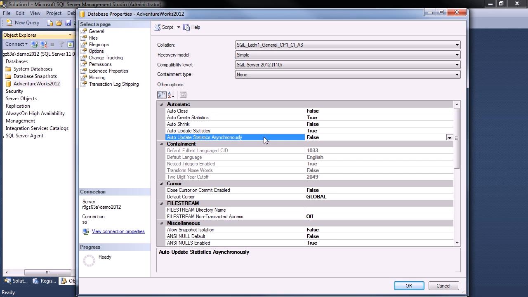Click the connect Object Explorer icon
The image size is (528, 297).
tap(35, 44)
